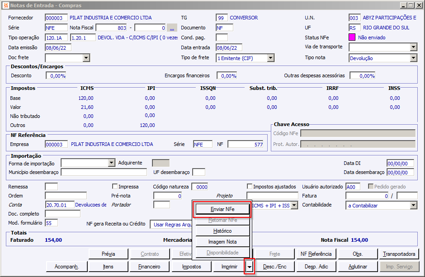Screen dimensions: 425x277
Task: Click the magenta Status NFe color box
Action: 352,38
